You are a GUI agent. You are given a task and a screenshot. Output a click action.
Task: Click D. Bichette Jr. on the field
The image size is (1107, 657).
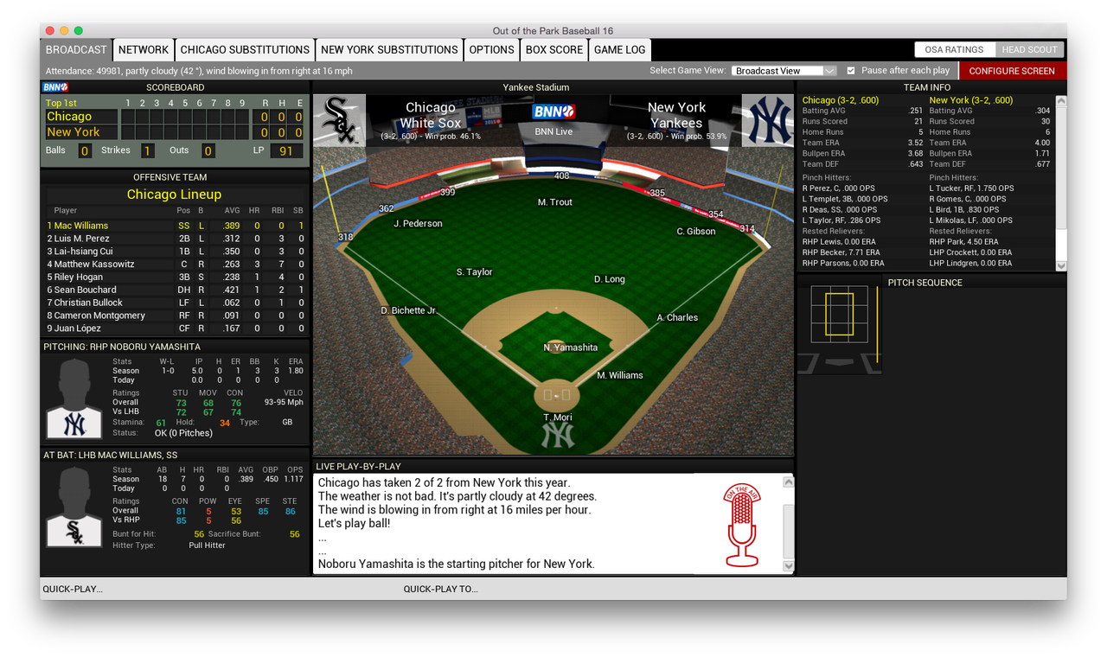click(x=408, y=311)
